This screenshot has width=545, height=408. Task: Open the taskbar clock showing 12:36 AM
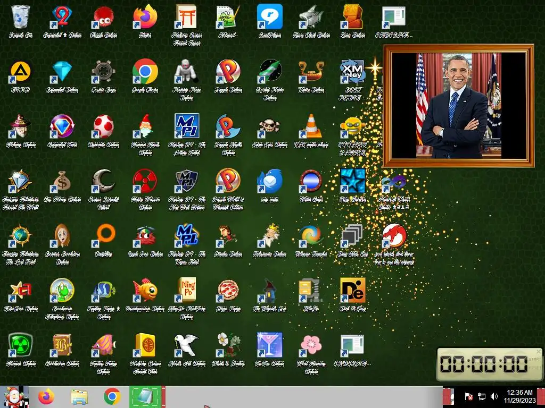coord(519,396)
